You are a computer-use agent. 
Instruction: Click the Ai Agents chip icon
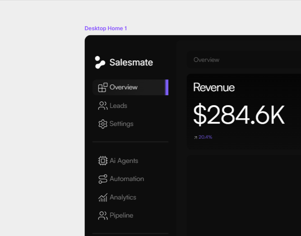point(103,161)
